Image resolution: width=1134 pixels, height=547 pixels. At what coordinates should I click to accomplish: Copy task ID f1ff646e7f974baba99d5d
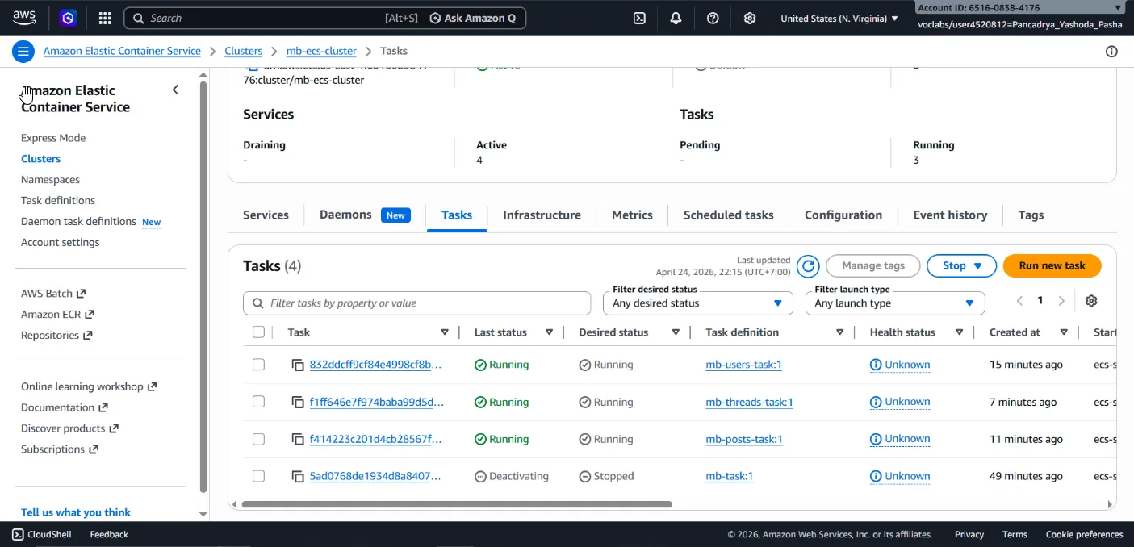click(298, 402)
